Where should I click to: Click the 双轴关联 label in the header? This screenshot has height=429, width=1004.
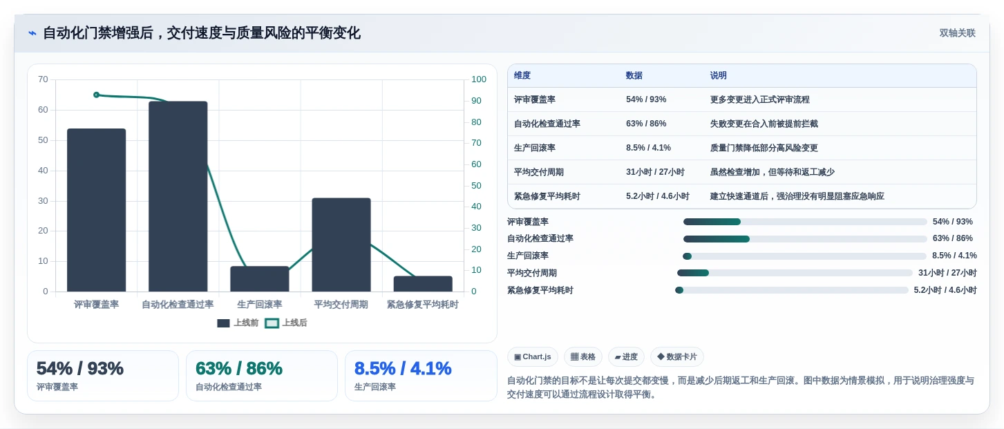pyautogui.click(x=957, y=33)
